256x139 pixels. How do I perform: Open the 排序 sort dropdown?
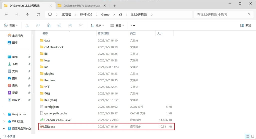coord(97,25)
